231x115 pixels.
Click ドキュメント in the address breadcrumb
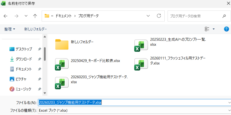point(64,16)
